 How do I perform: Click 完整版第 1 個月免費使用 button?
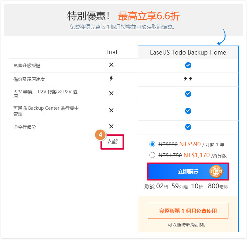(x=188, y=211)
